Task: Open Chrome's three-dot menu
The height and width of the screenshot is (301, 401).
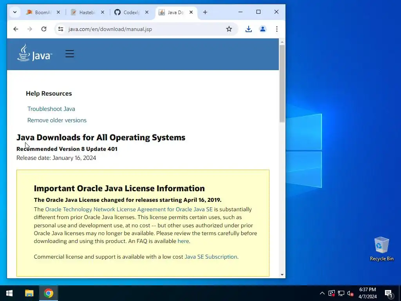Action: (x=277, y=29)
